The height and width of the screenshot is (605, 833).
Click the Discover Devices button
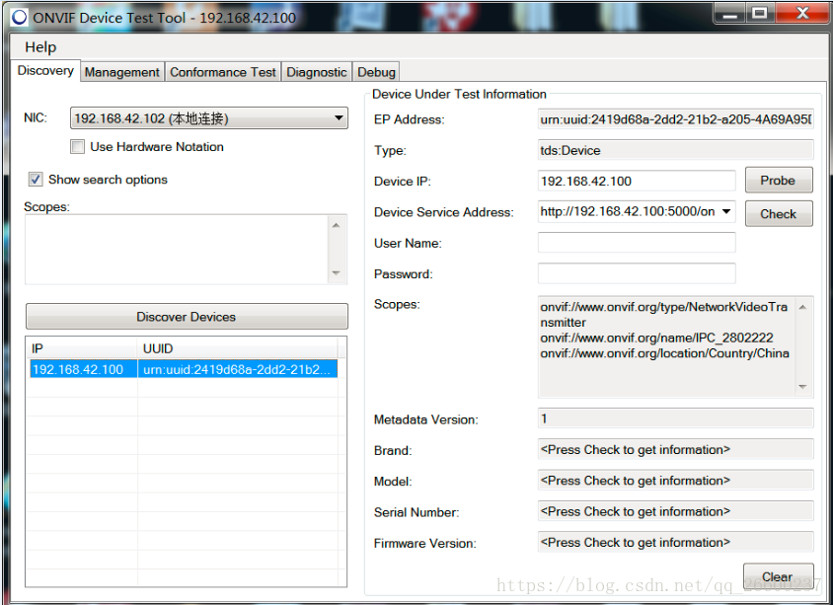(187, 317)
